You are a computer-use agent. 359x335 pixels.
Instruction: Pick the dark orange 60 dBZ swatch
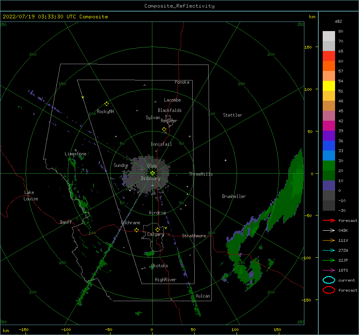329,66
